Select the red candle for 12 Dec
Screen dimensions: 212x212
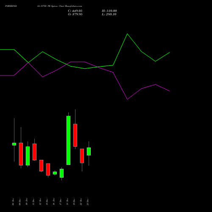41,165
